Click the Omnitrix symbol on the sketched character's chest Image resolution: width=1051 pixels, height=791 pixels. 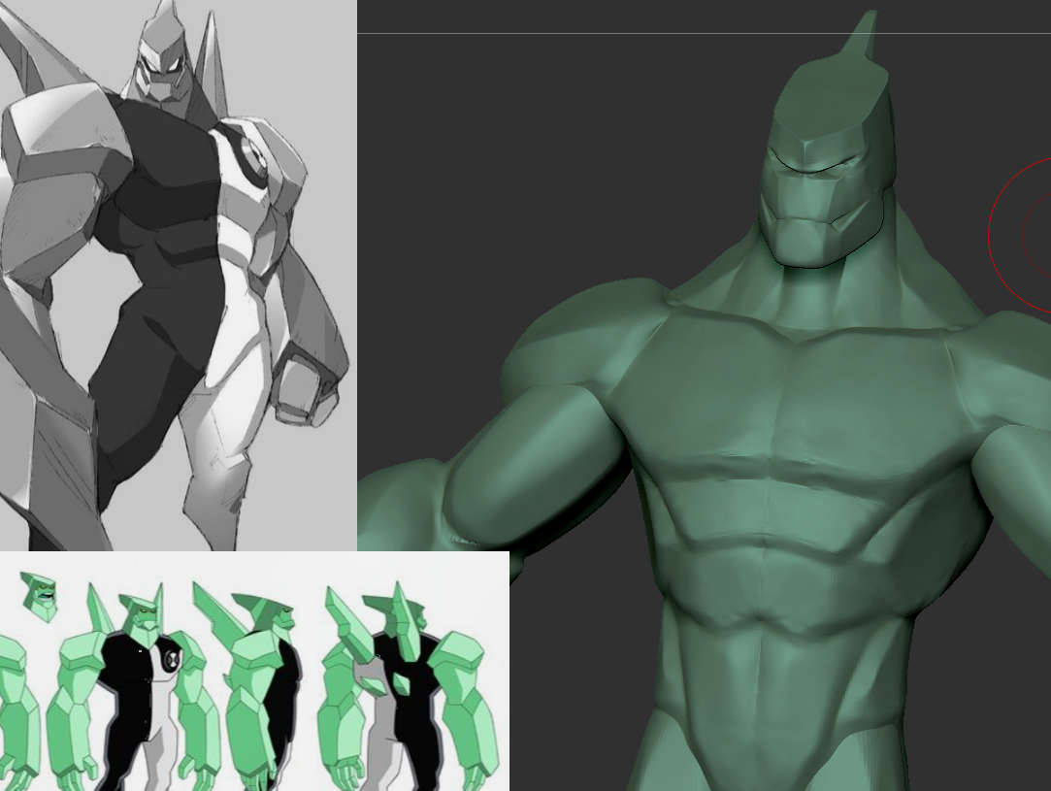(x=255, y=157)
